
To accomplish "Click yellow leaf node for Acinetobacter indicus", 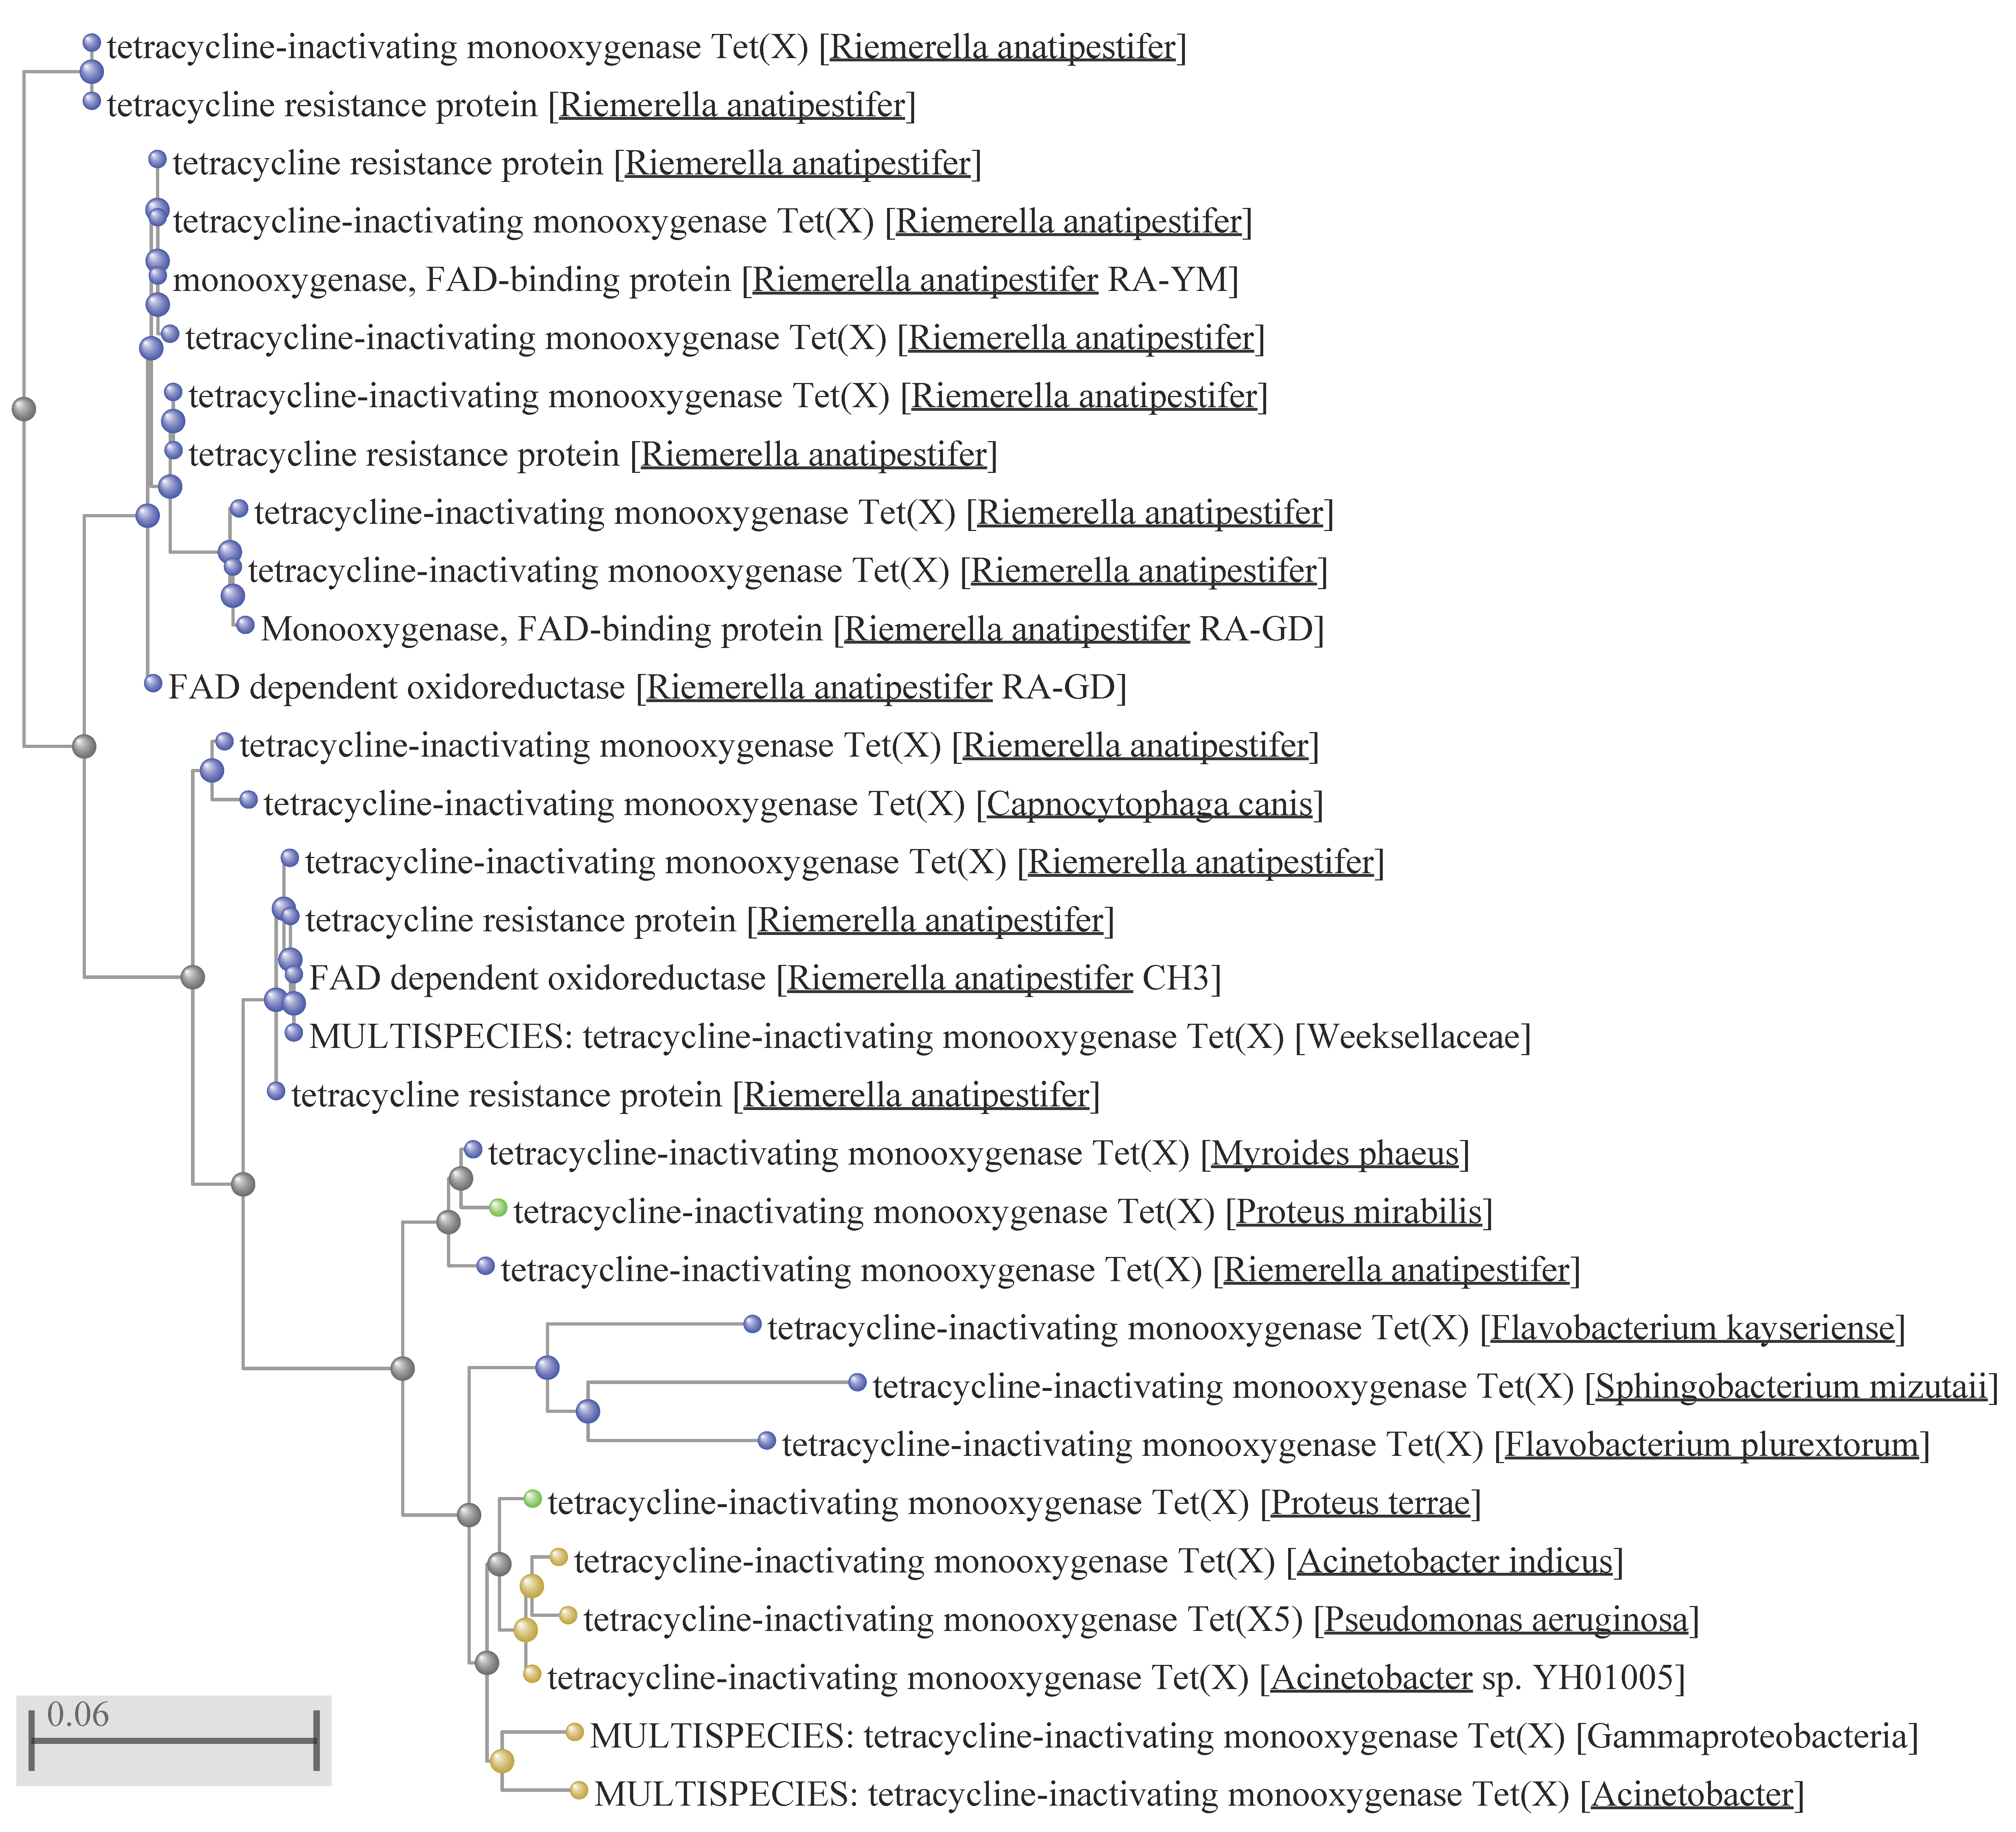I will pyautogui.click(x=559, y=1557).
